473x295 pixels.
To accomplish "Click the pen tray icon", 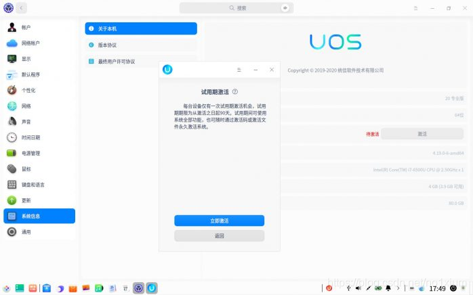I will 369,288.
